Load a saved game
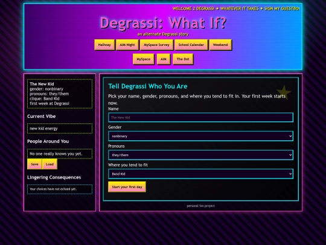326x245 pixels. pos(50,164)
